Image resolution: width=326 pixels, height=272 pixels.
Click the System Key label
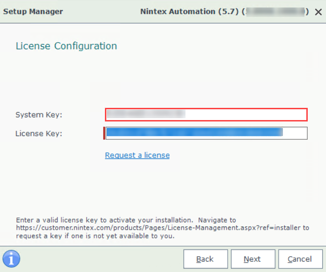(39, 114)
